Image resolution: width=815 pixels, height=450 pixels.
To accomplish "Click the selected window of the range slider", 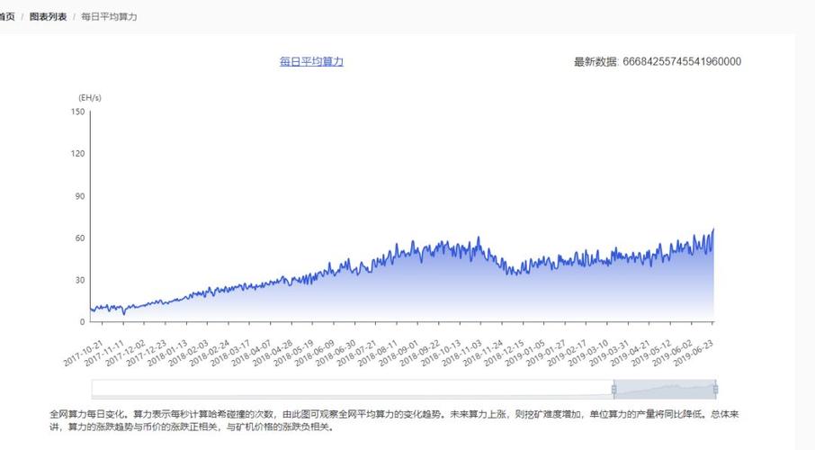I will coord(665,389).
